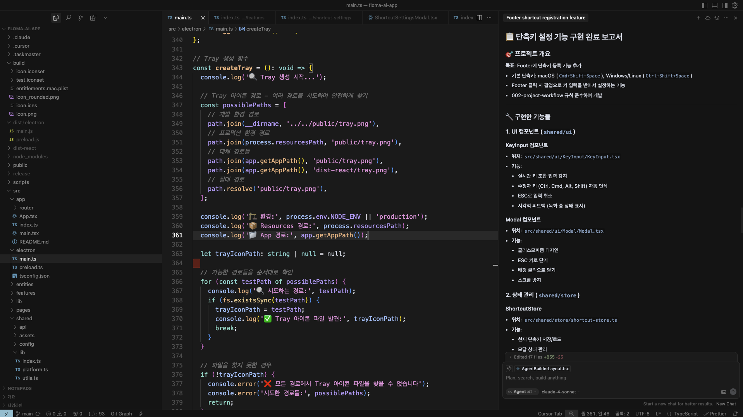Attach an image with the image icon
Image resolution: width=743 pixels, height=417 pixels.
(723, 392)
